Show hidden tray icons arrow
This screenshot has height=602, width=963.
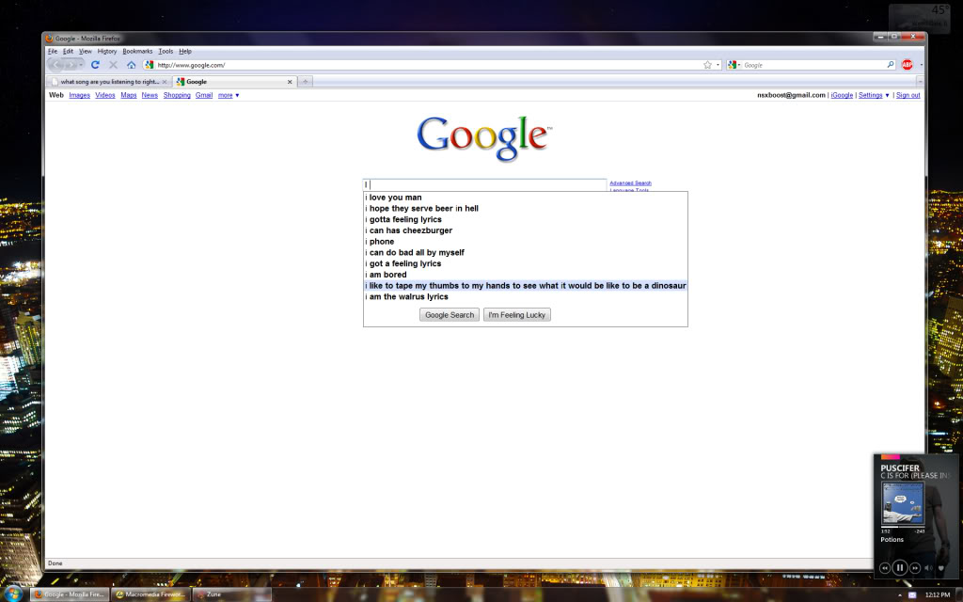(x=900, y=594)
